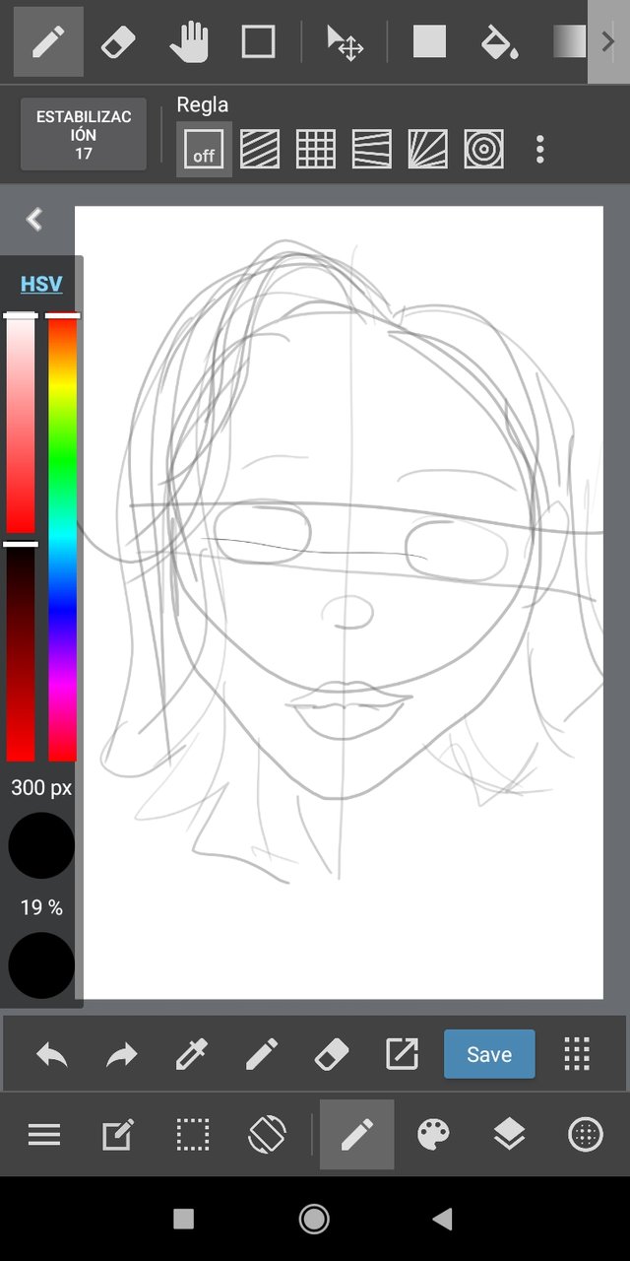Open the materials dotted circle panel
Screen dimensions: 630x1261
coord(586,1135)
